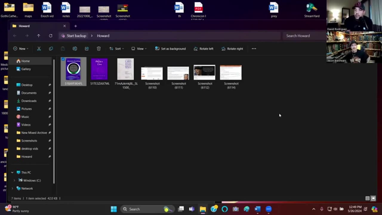The height and width of the screenshot is (215, 382).
Task: Click the volume icon in system tray
Action: [335, 209]
